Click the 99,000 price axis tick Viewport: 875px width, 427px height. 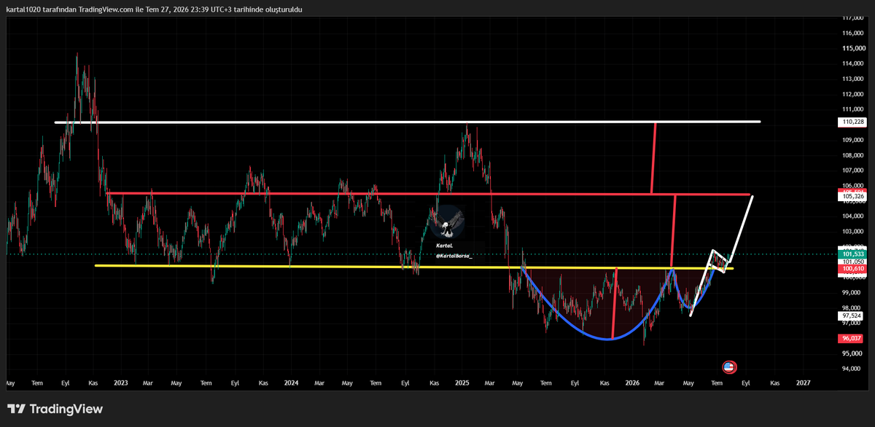[852, 292]
